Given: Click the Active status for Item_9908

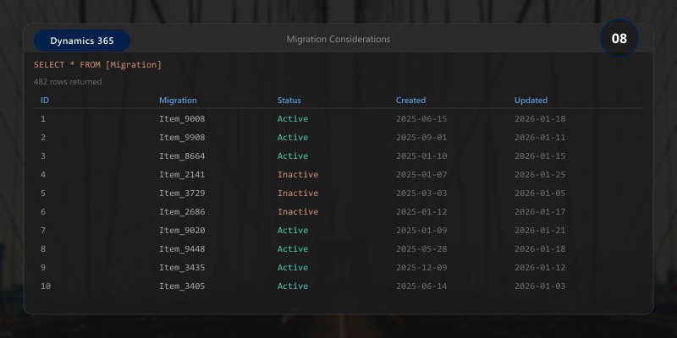Looking at the screenshot, I should [292, 137].
